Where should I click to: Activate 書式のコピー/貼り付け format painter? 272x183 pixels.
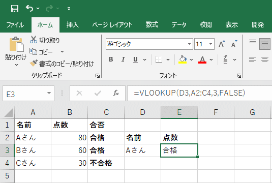62,64
